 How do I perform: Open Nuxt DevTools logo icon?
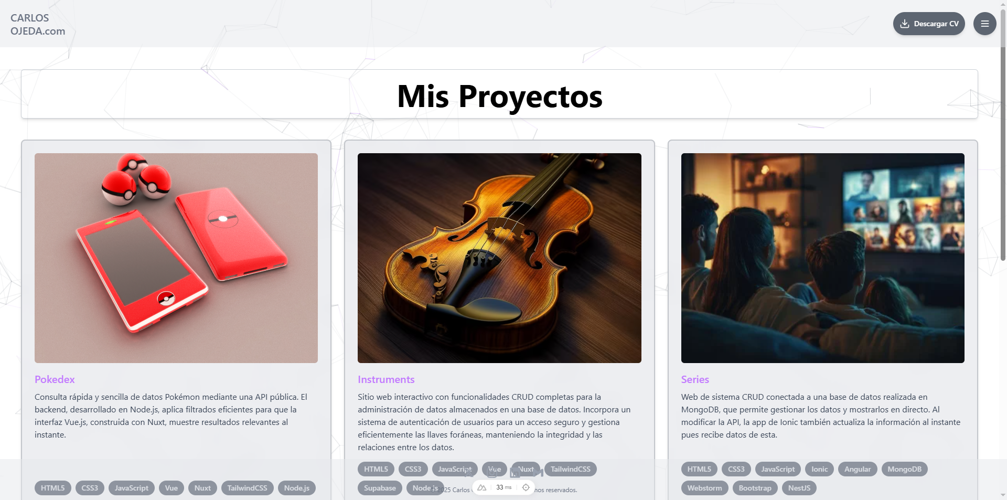[x=481, y=487]
